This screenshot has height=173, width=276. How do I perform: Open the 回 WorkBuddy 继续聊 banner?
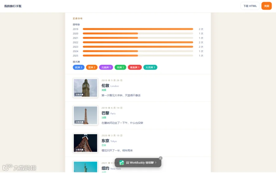coord(138,163)
